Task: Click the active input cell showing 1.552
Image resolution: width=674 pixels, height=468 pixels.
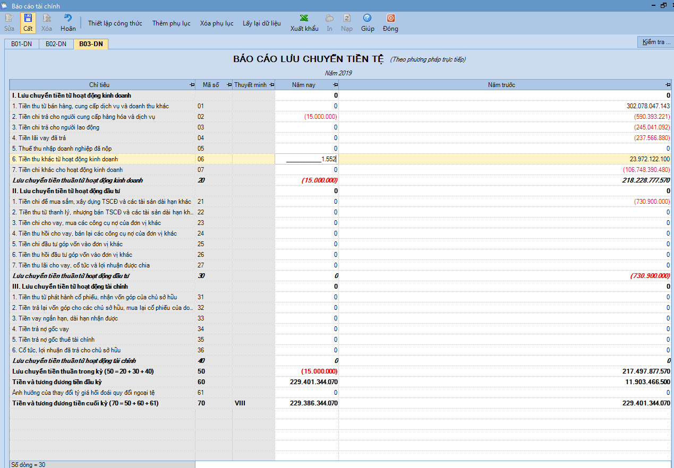Action: pos(307,159)
